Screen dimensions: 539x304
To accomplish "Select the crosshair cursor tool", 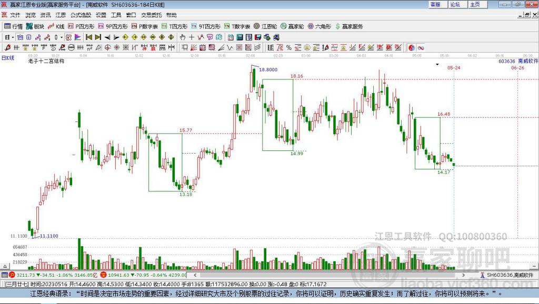I will pos(192,37).
